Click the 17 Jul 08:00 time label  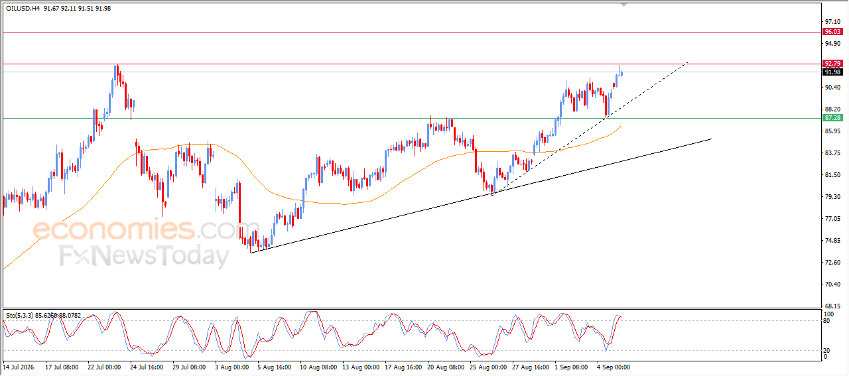62,367
